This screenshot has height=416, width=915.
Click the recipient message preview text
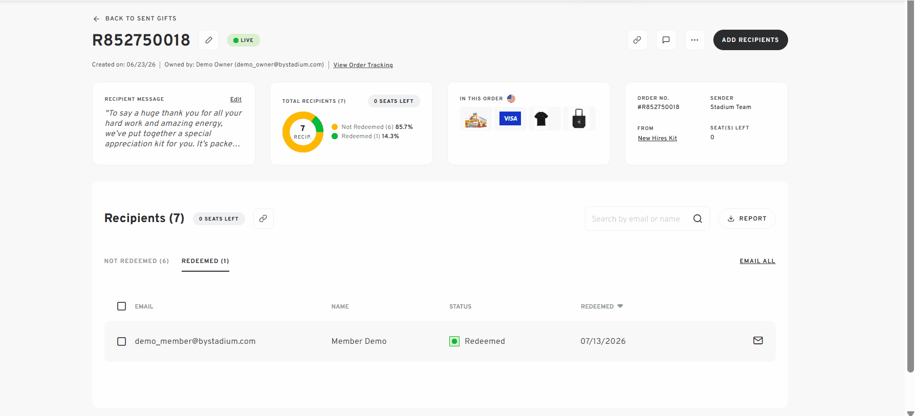tap(173, 128)
